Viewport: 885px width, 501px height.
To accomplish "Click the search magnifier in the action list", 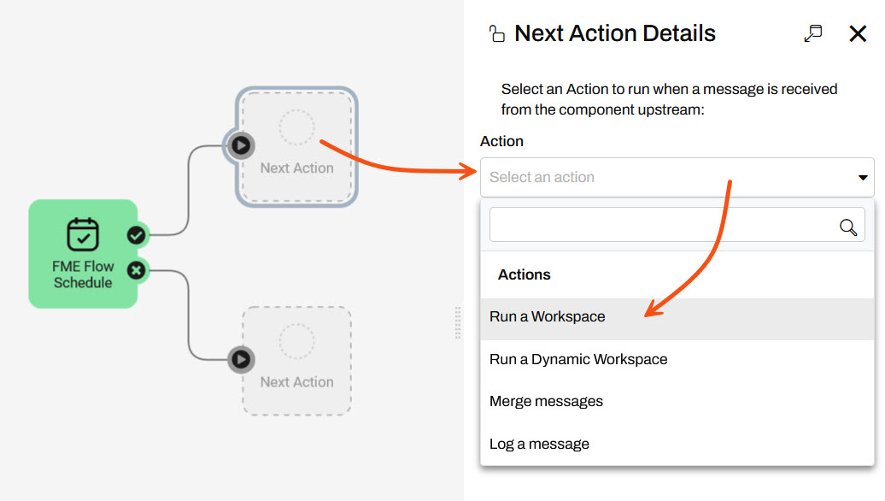I will (x=847, y=227).
